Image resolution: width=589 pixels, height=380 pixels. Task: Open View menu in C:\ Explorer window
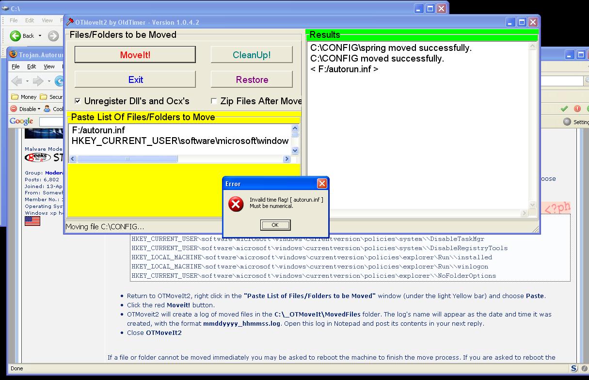click(47, 20)
